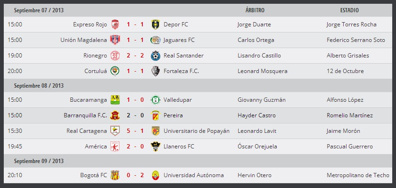This screenshot has width=396, height=188.
Task: Click the Depor FC team crest
Action: 155,25
